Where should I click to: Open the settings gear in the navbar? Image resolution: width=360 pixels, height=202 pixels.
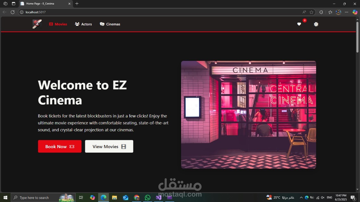pos(316,24)
